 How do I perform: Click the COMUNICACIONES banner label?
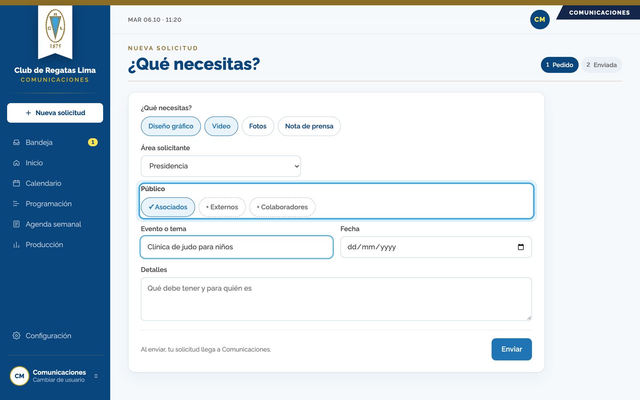tap(599, 12)
